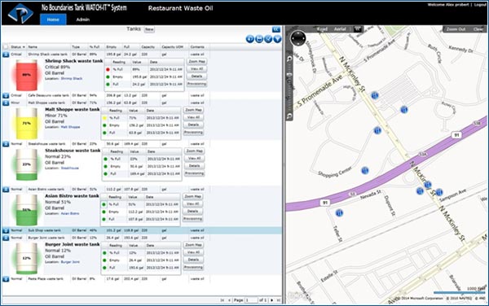Click the New button beside Tanks title
This screenshot has height=306, width=489.
149,29
